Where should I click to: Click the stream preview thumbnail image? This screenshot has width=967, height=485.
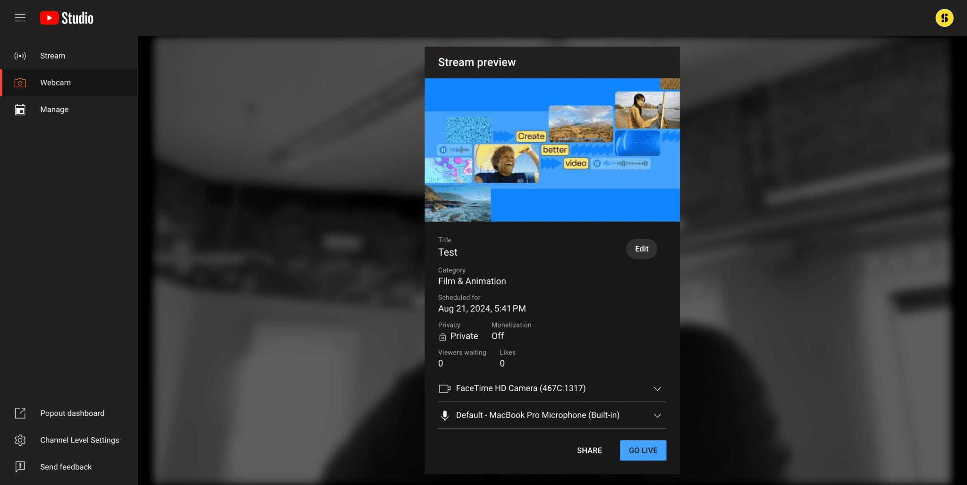(552, 150)
